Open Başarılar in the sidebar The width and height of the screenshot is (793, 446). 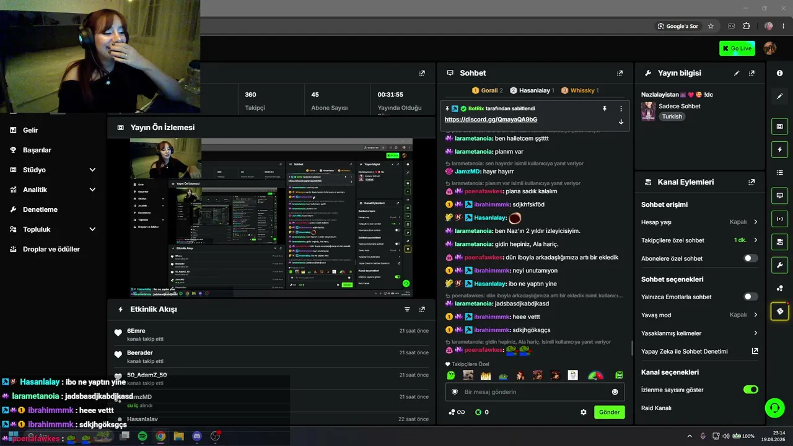coord(37,150)
